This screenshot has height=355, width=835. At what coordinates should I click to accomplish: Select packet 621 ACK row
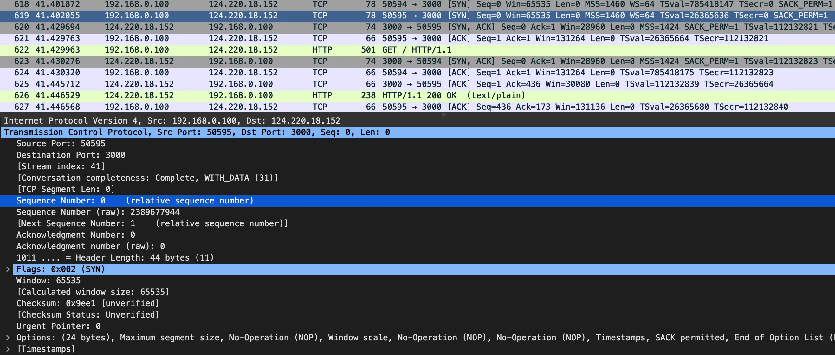click(x=417, y=39)
